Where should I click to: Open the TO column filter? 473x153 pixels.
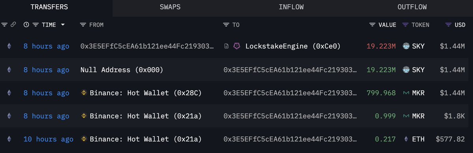point(226,25)
